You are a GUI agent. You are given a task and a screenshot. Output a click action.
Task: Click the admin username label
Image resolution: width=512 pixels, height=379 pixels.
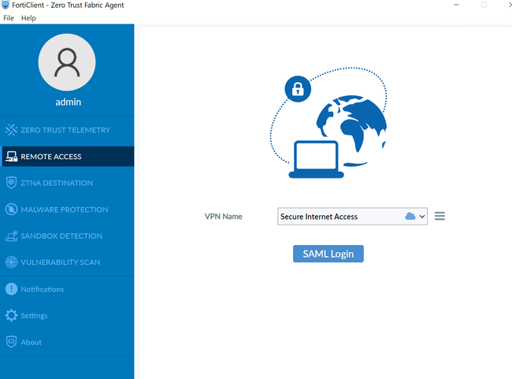click(69, 102)
